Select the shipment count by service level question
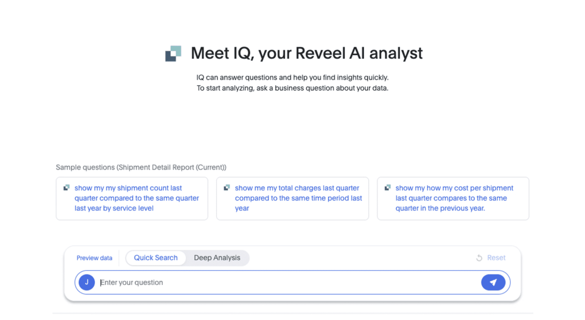The height and width of the screenshot is (320, 585). [137, 198]
